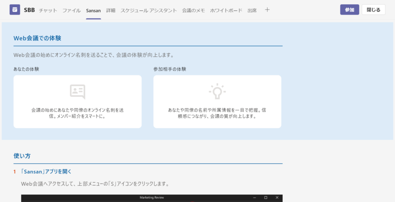
Task: Open the 出席 tab
Action: pos(252,10)
